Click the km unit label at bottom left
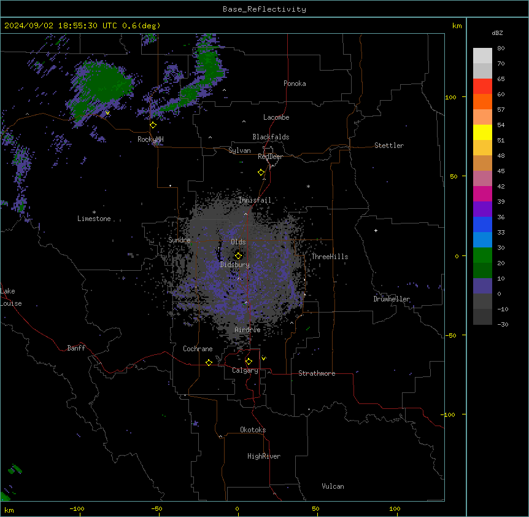 tap(9, 510)
